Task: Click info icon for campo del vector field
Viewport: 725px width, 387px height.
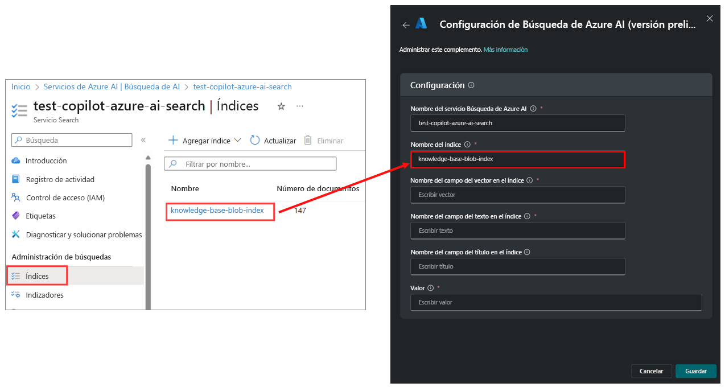Action: tap(529, 180)
